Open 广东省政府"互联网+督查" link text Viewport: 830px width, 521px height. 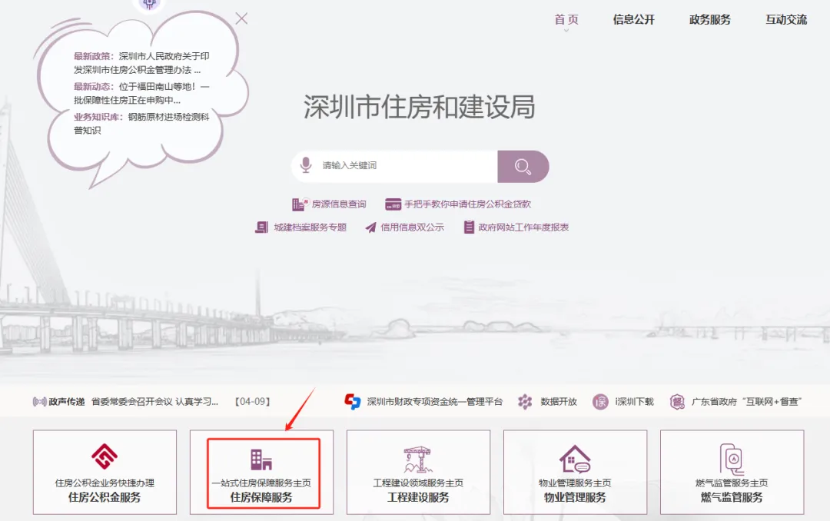tap(746, 402)
